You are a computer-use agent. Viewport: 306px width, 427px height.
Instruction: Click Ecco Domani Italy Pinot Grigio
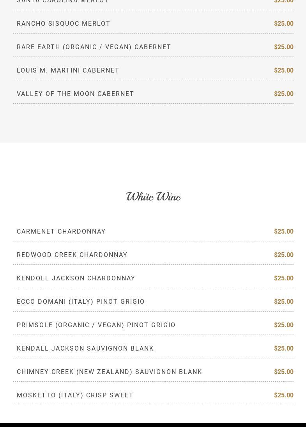click(81, 302)
